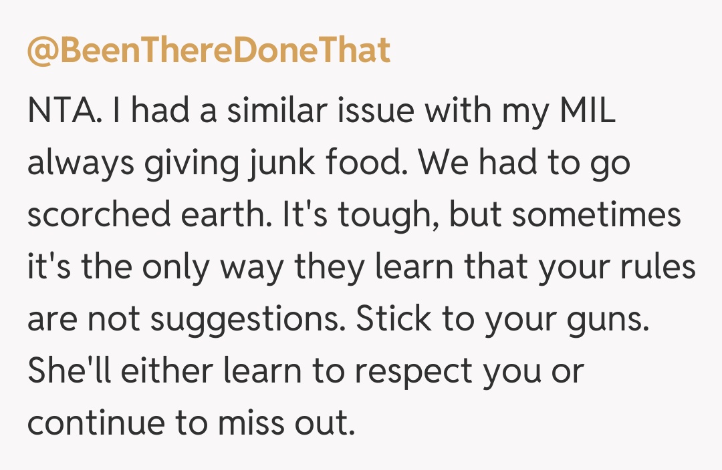Click the word "sometimes" in the comment
The image size is (722, 470).
click(x=596, y=216)
